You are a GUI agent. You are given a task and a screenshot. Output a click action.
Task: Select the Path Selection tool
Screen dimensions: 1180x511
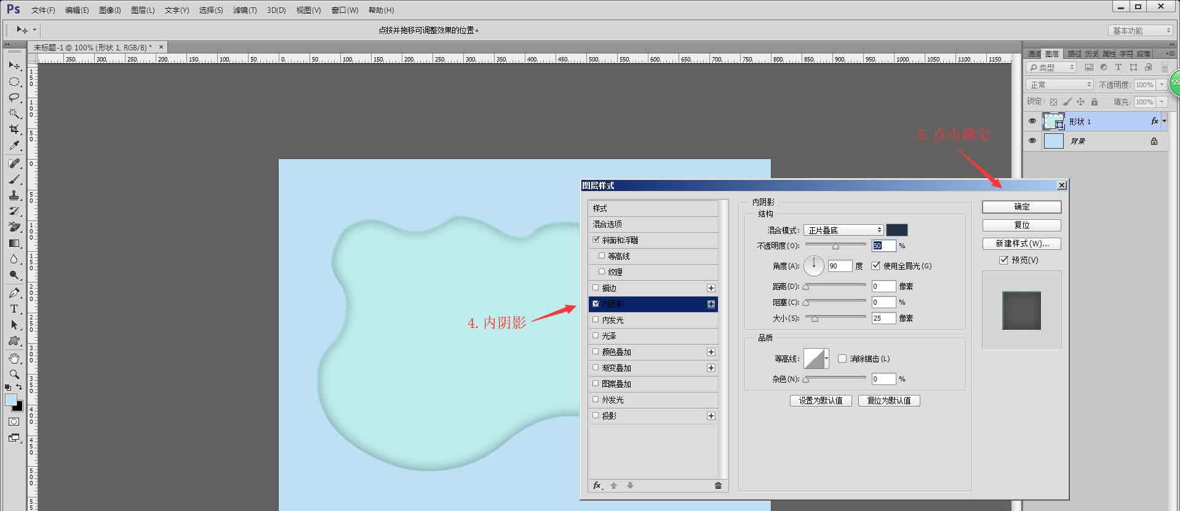point(14,325)
